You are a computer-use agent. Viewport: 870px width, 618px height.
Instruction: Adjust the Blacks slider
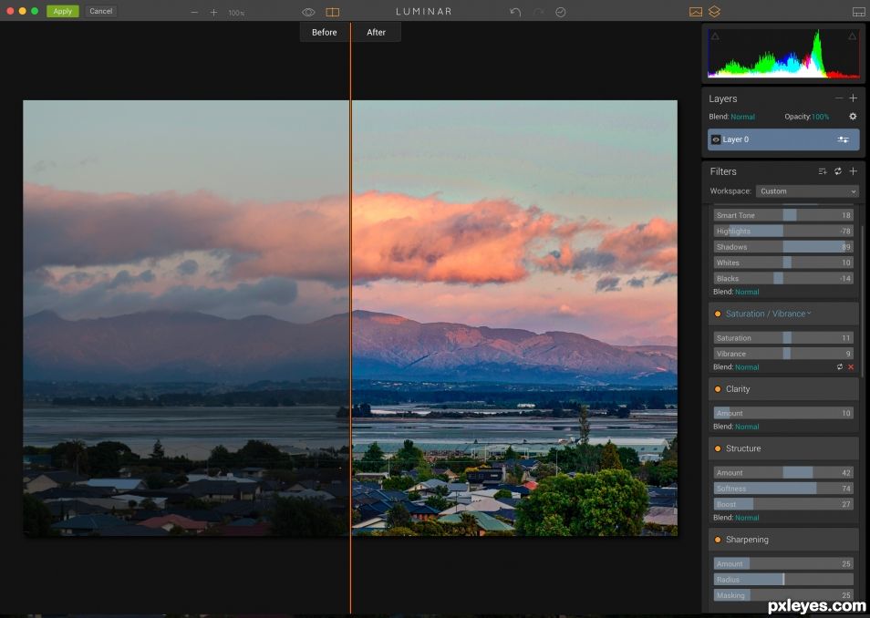point(783,279)
